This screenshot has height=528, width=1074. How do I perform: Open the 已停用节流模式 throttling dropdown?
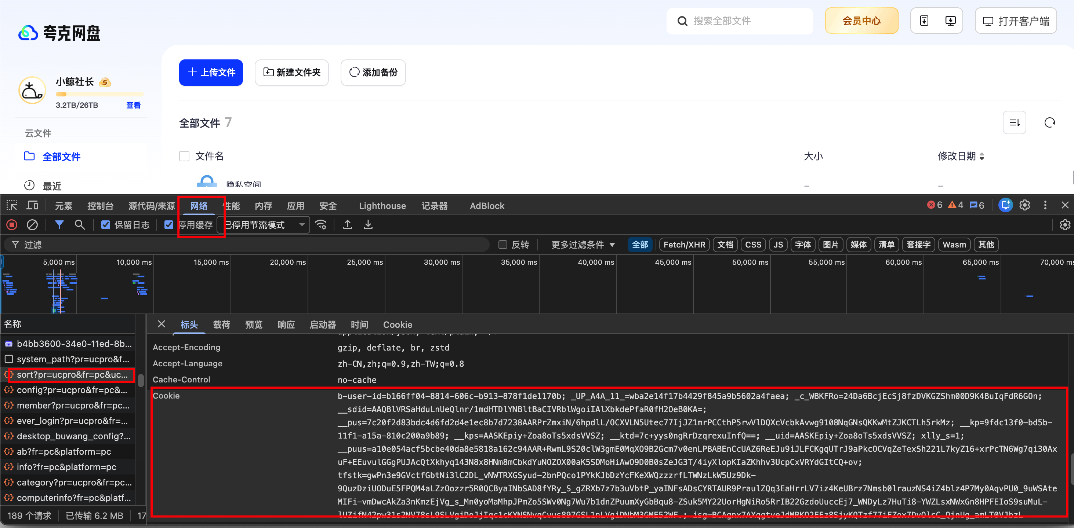(264, 225)
